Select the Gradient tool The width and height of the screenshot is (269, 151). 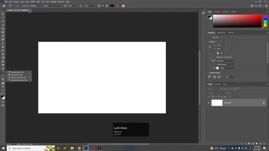point(3,57)
